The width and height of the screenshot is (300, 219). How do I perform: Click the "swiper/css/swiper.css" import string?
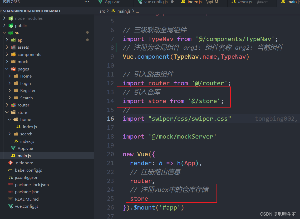point(190,119)
